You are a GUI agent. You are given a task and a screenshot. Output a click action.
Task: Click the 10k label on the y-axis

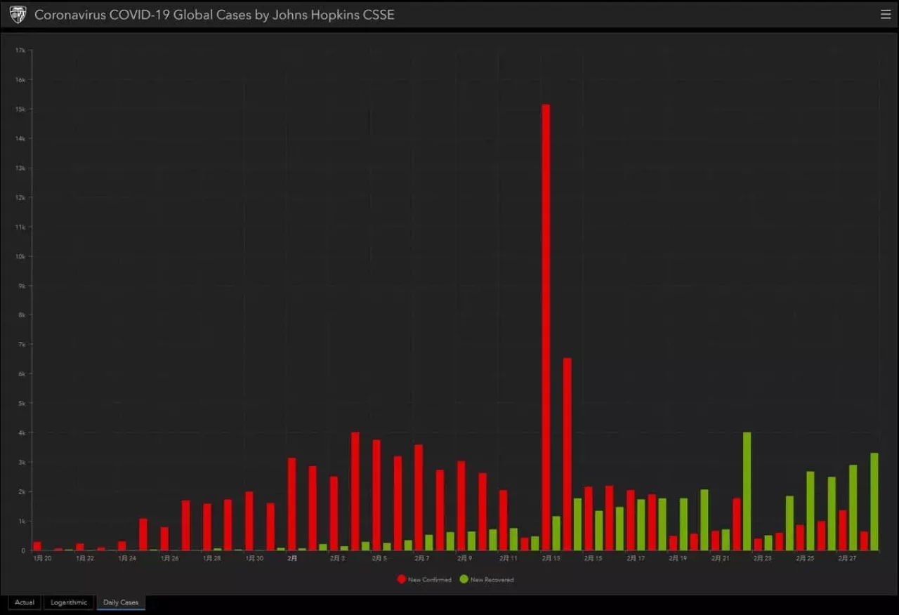pos(20,256)
